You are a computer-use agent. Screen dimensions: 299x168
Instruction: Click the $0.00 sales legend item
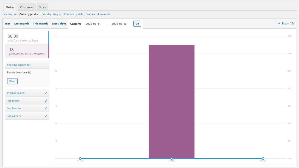coord(27,38)
